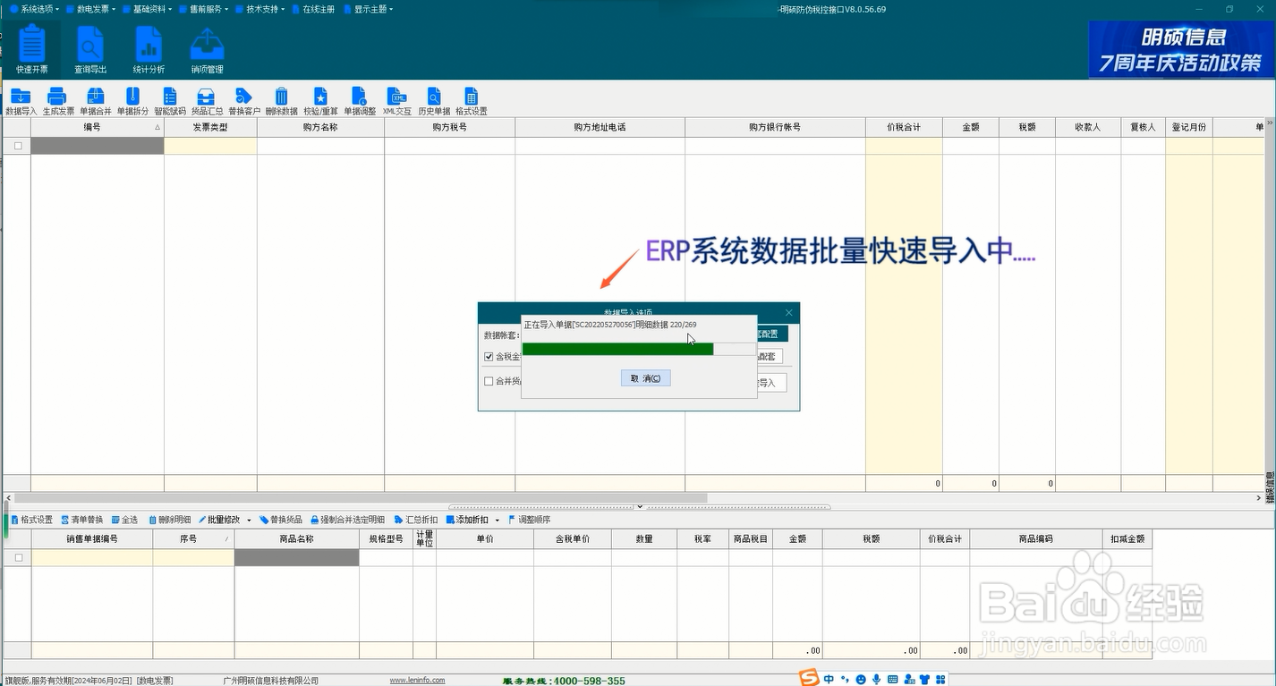Open the 显示主题 menu
1276x686 pixels.
click(368, 9)
